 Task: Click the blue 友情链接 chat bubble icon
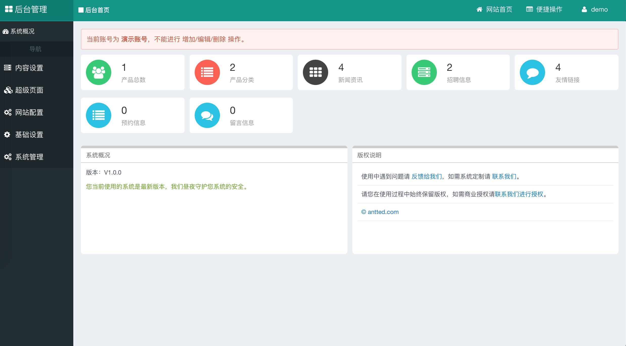pyautogui.click(x=532, y=72)
